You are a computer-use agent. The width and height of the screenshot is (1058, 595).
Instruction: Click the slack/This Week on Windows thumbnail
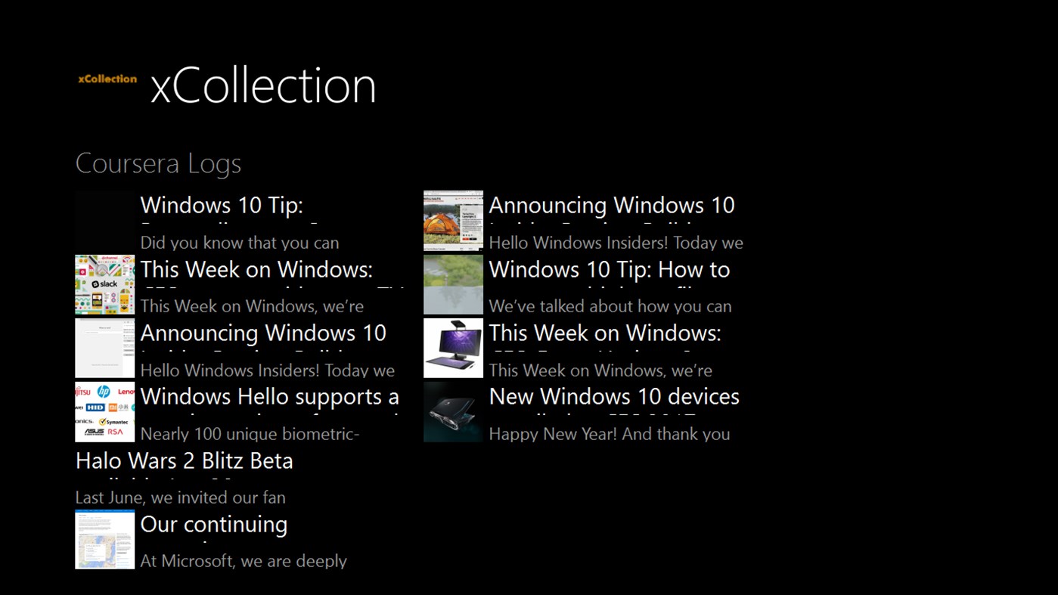coord(104,284)
